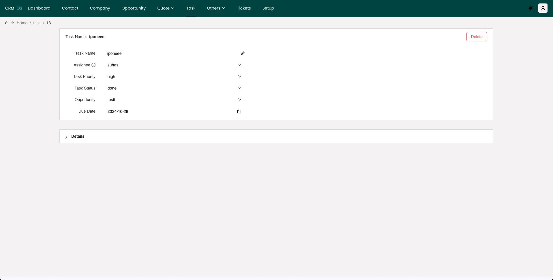
Task: Open the calendar picker for Due Date
Action: pyautogui.click(x=239, y=111)
